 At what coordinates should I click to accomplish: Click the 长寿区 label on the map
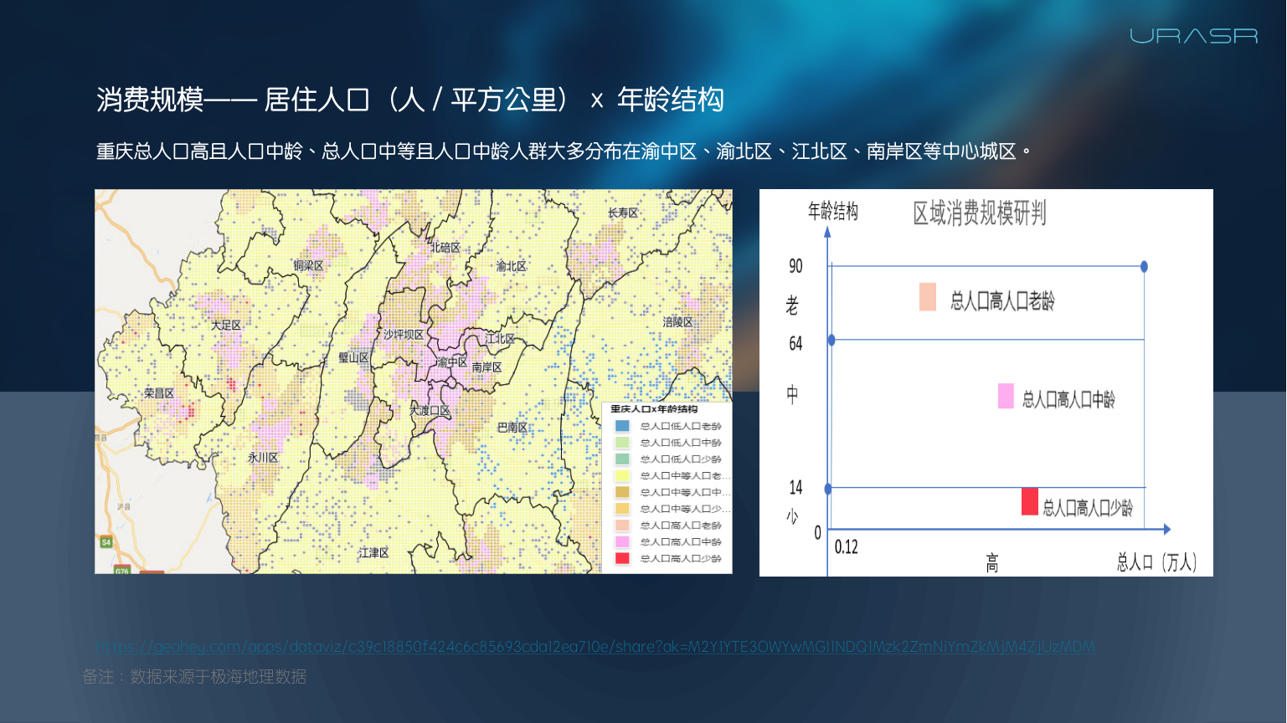click(623, 213)
